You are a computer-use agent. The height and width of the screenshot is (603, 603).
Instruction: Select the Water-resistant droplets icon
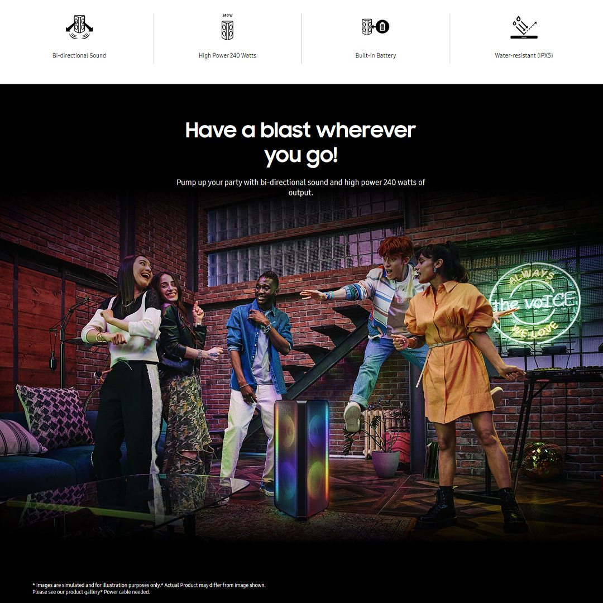coord(524,27)
